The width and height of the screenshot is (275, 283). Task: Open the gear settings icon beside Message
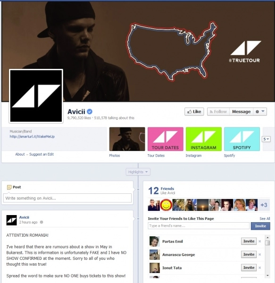tap(258, 112)
